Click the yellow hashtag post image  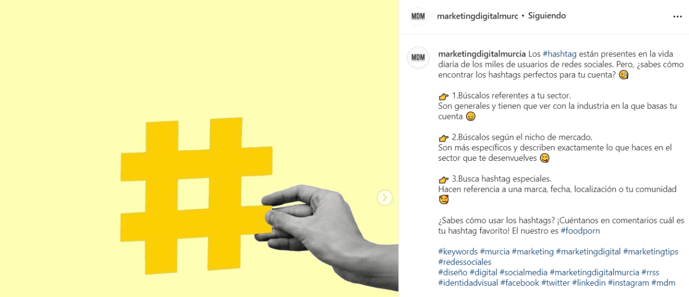point(199,148)
